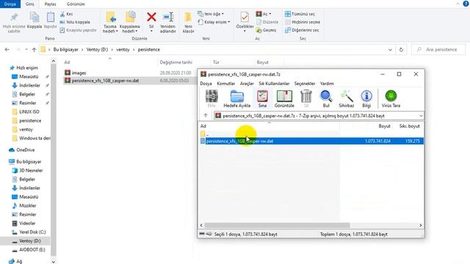Viewport: 470px width, 264px height.
Task: Click Explorer up-one-level arrow
Action: 34,50
